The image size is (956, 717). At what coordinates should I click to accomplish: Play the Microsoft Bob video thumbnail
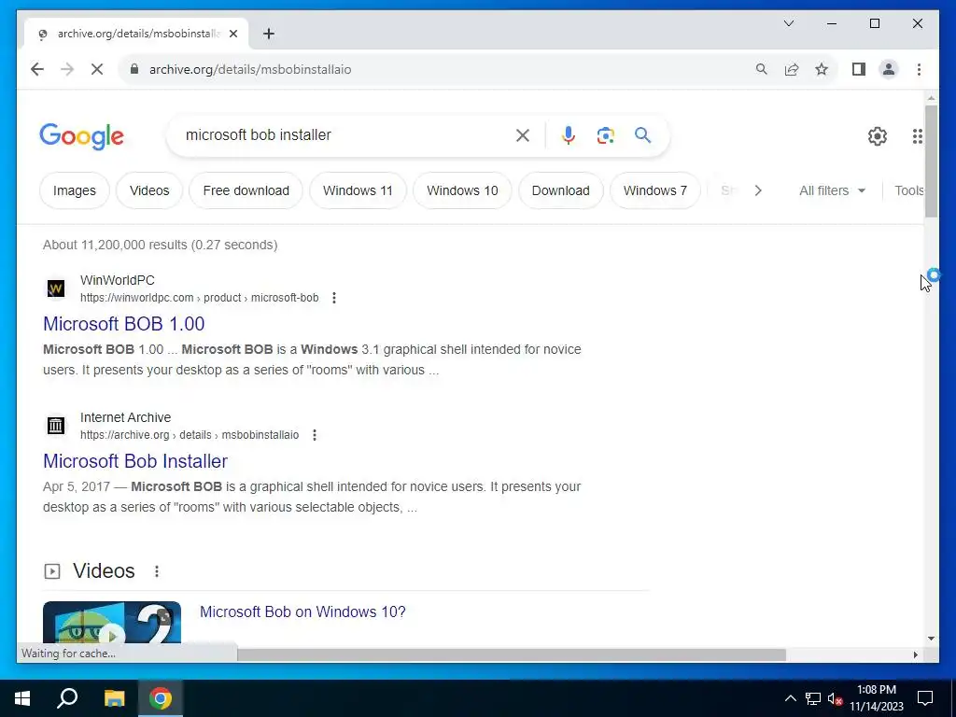pyautogui.click(x=112, y=623)
